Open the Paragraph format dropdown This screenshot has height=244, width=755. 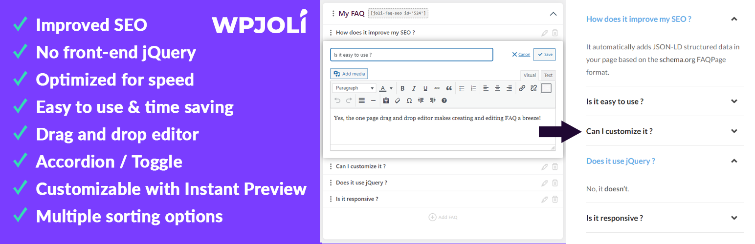point(354,88)
